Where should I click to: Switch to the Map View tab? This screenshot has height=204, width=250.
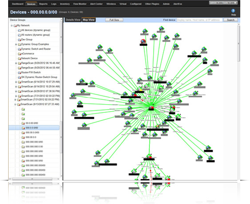(x=89, y=20)
